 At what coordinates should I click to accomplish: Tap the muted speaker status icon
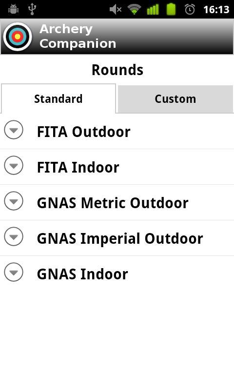tap(116, 9)
